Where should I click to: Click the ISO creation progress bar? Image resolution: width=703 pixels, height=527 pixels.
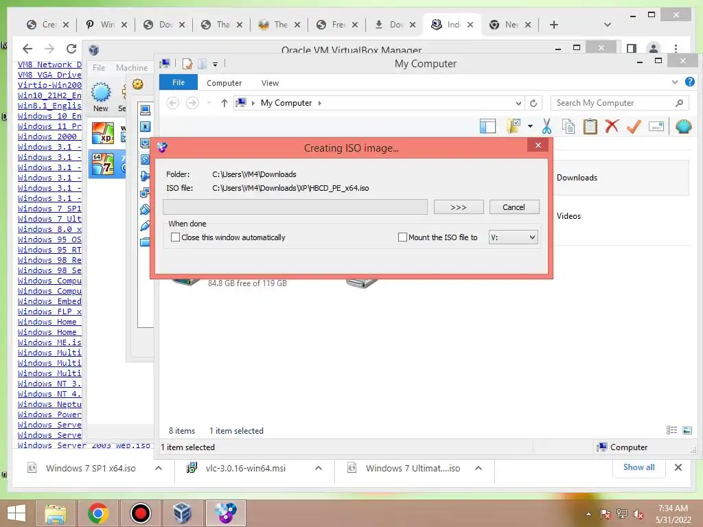pos(295,207)
